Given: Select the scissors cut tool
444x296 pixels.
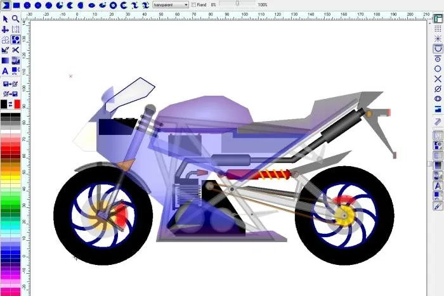Looking at the screenshot, I should click(x=16, y=50).
